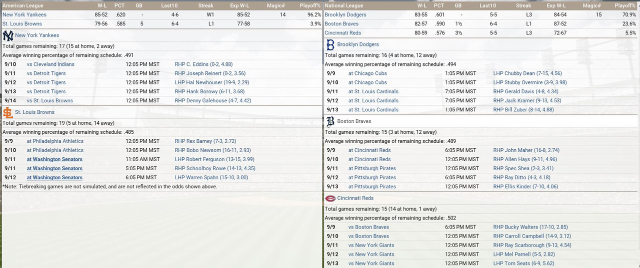View pitcher RHP Hank Borowy

(209, 91)
